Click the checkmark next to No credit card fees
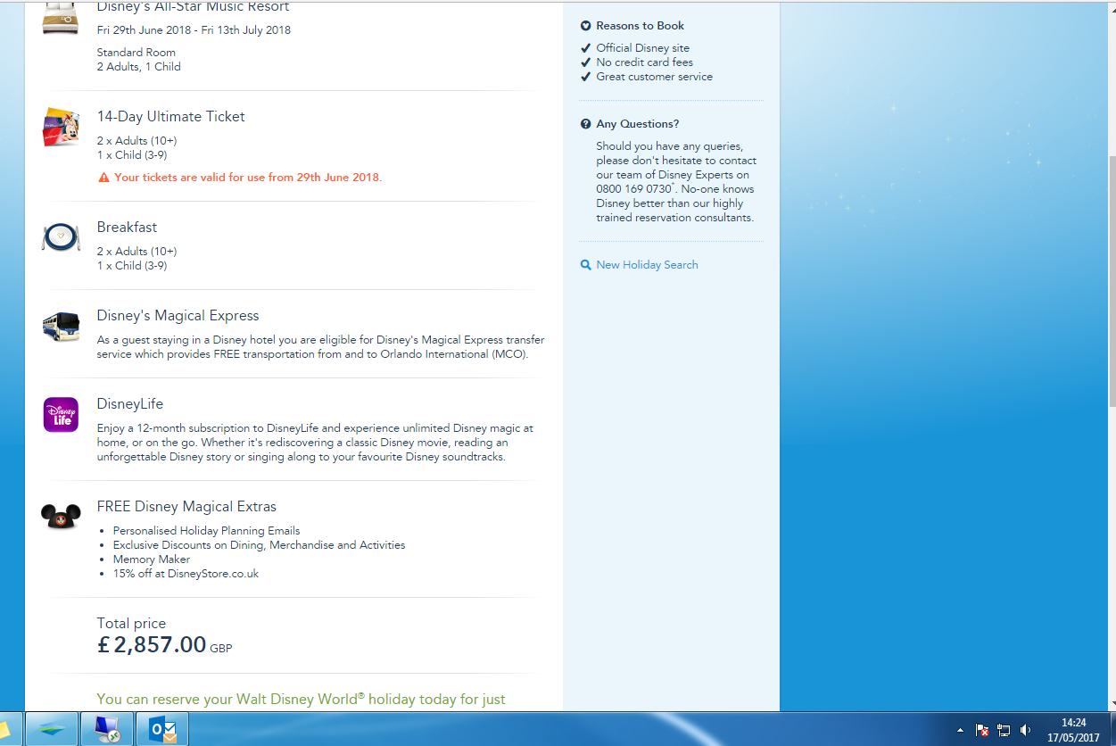Viewport: 1116px width, 746px height. pyautogui.click(x=585, y=62)
